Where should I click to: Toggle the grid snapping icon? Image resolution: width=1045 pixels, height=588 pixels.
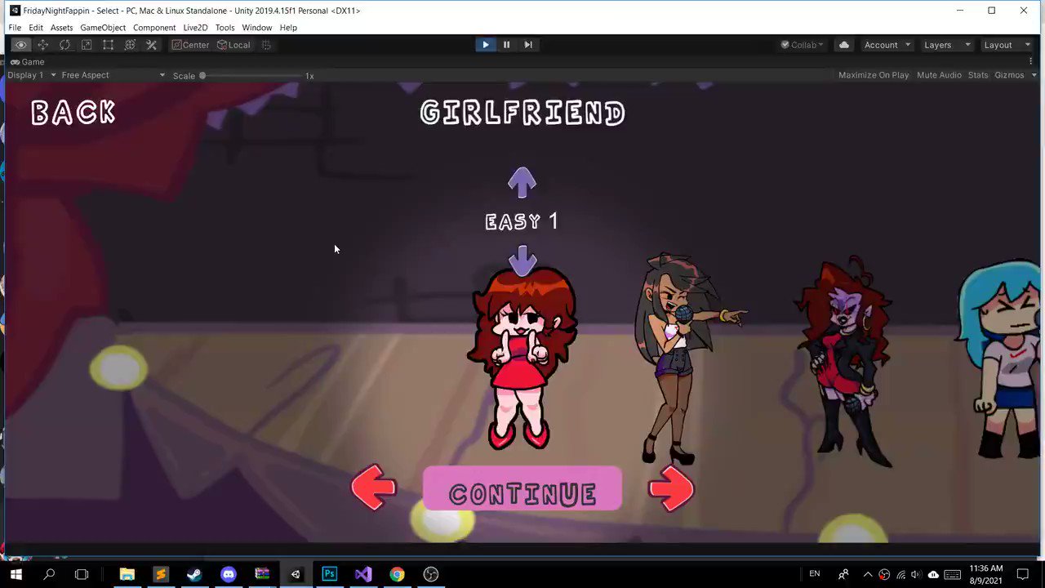[266, 45]
